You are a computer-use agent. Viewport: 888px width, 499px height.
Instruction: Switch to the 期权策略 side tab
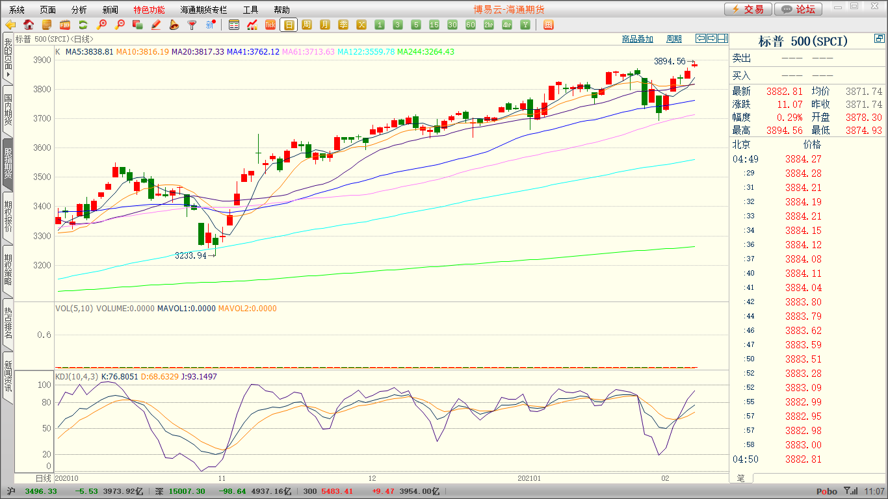(8, 270)
